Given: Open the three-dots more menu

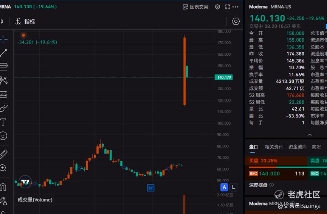Looking at the screenshot, I should 235,7.
